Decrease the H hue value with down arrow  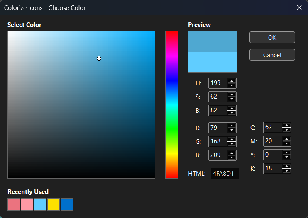point(232,85)
